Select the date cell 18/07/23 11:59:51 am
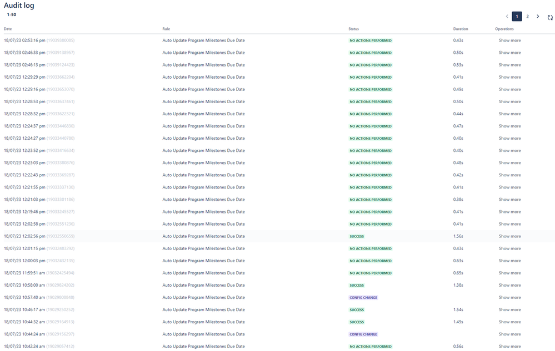555x351 pixels. pos(39,273)
